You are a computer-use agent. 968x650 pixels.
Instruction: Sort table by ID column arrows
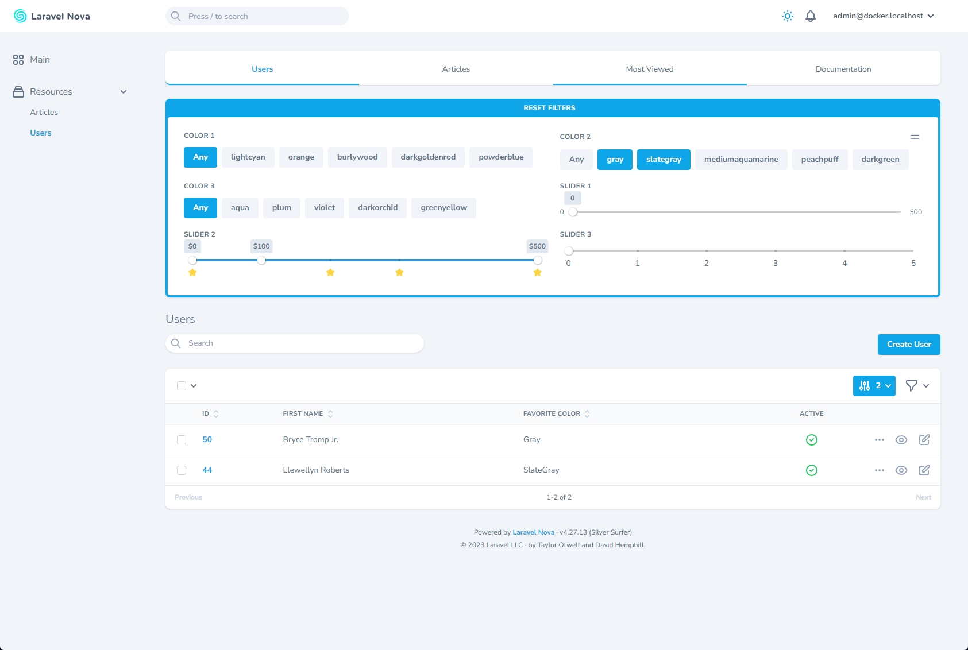(x=216, y=414)
